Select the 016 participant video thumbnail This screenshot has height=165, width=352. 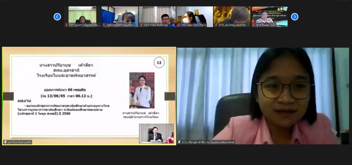coord(232,15)
